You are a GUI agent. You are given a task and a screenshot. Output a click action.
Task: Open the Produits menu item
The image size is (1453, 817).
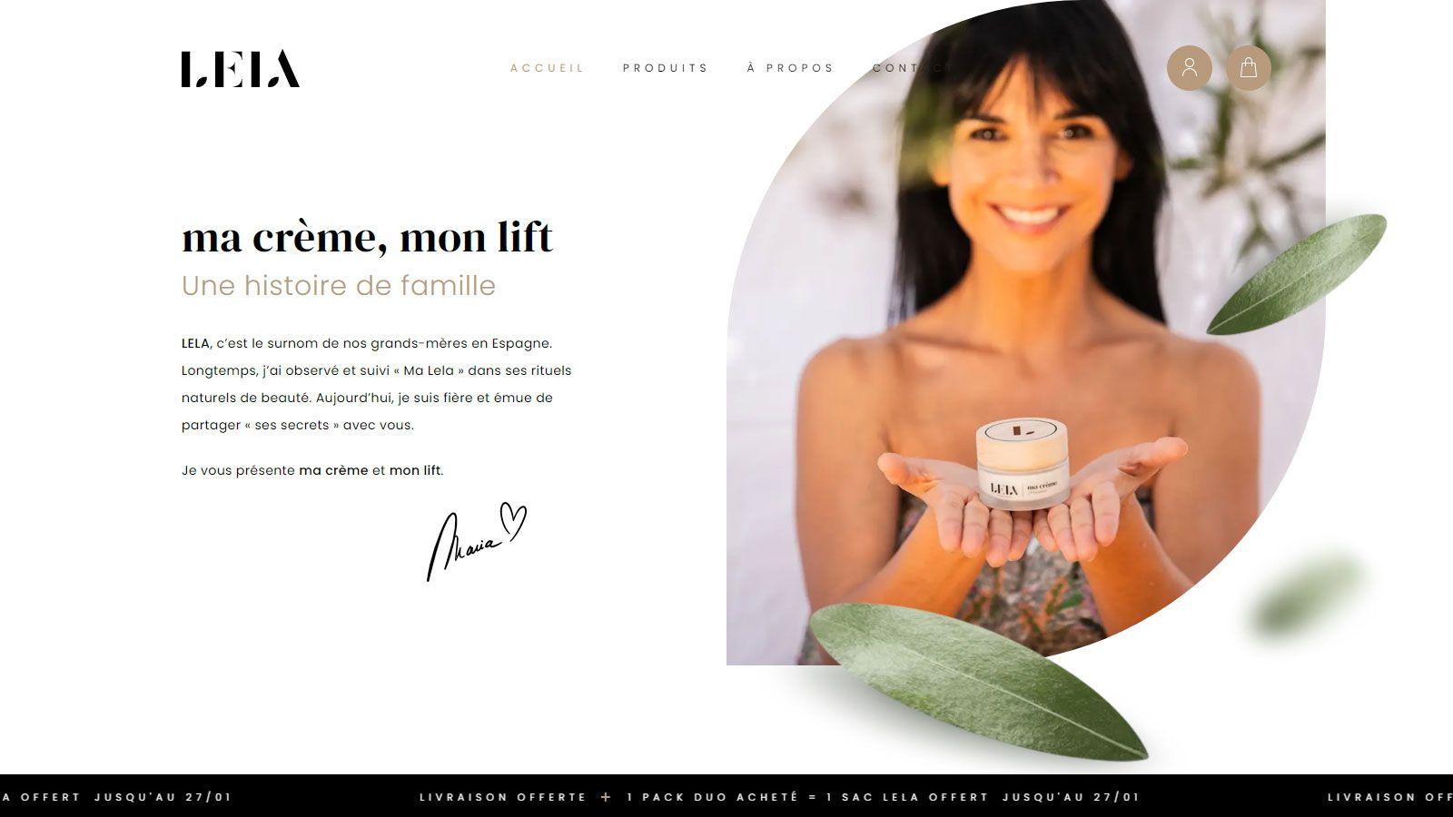coord(666,68)
